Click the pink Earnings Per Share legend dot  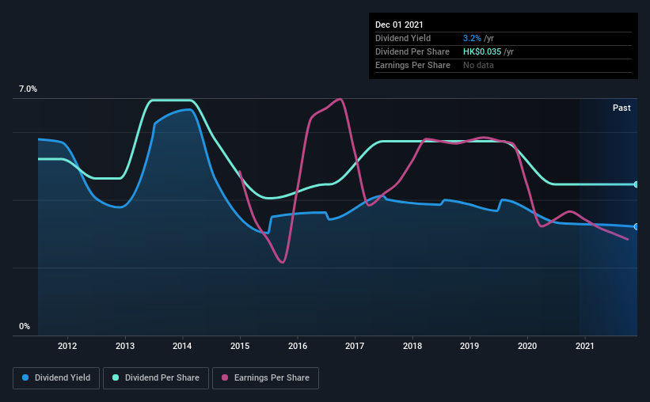click(x=225, y=377)
